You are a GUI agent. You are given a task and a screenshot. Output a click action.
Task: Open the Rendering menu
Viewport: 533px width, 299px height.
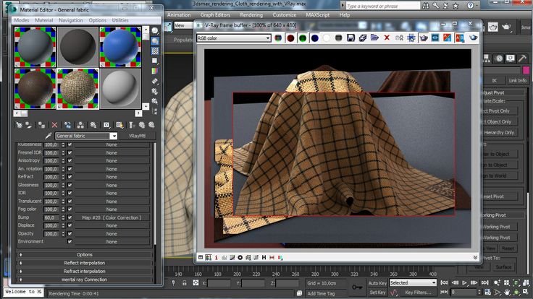coord(251,14)
